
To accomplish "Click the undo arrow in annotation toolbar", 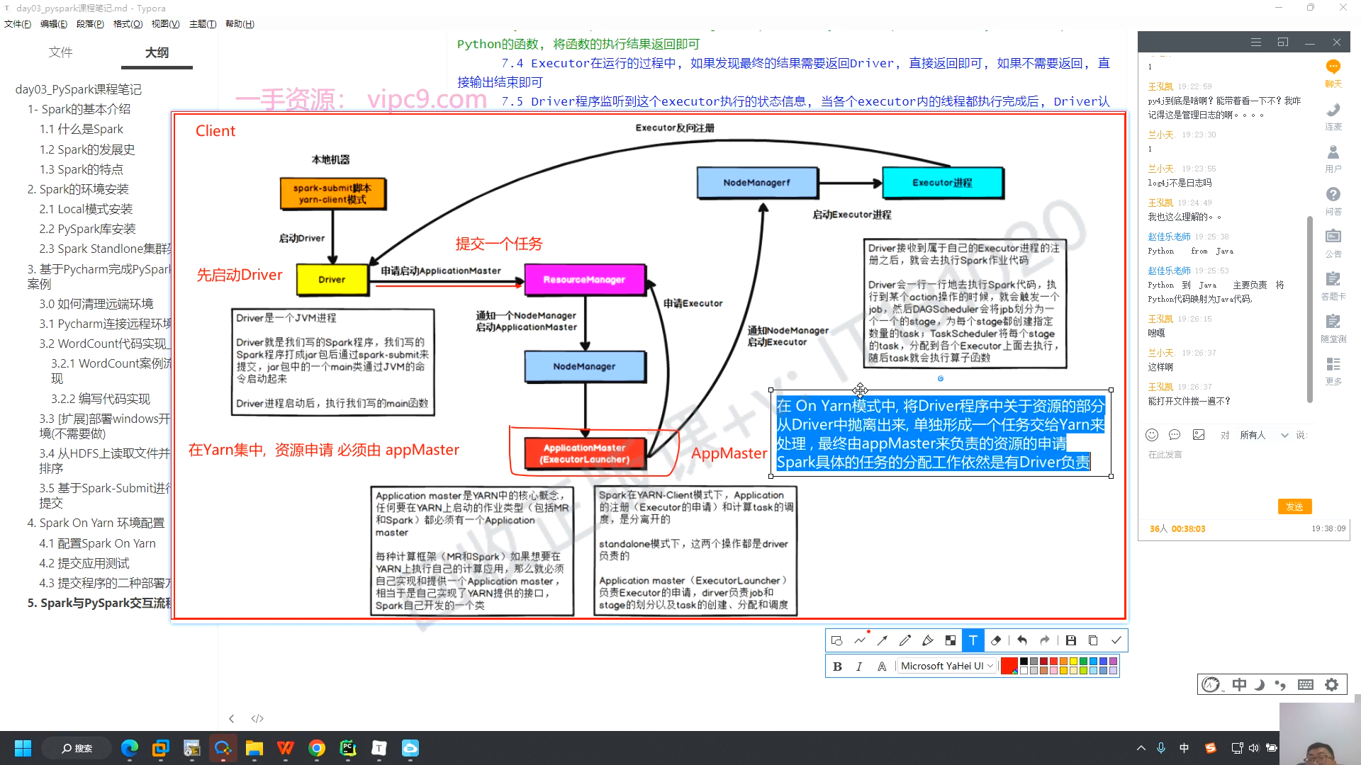I will click(x=1022, y=640).
